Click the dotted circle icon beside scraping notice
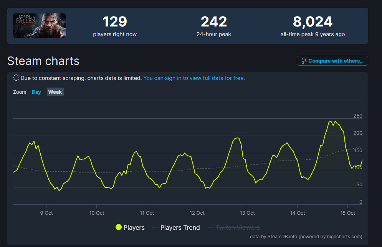The width and height of the screenshot is (382, 247). click(x=16, y=78)
